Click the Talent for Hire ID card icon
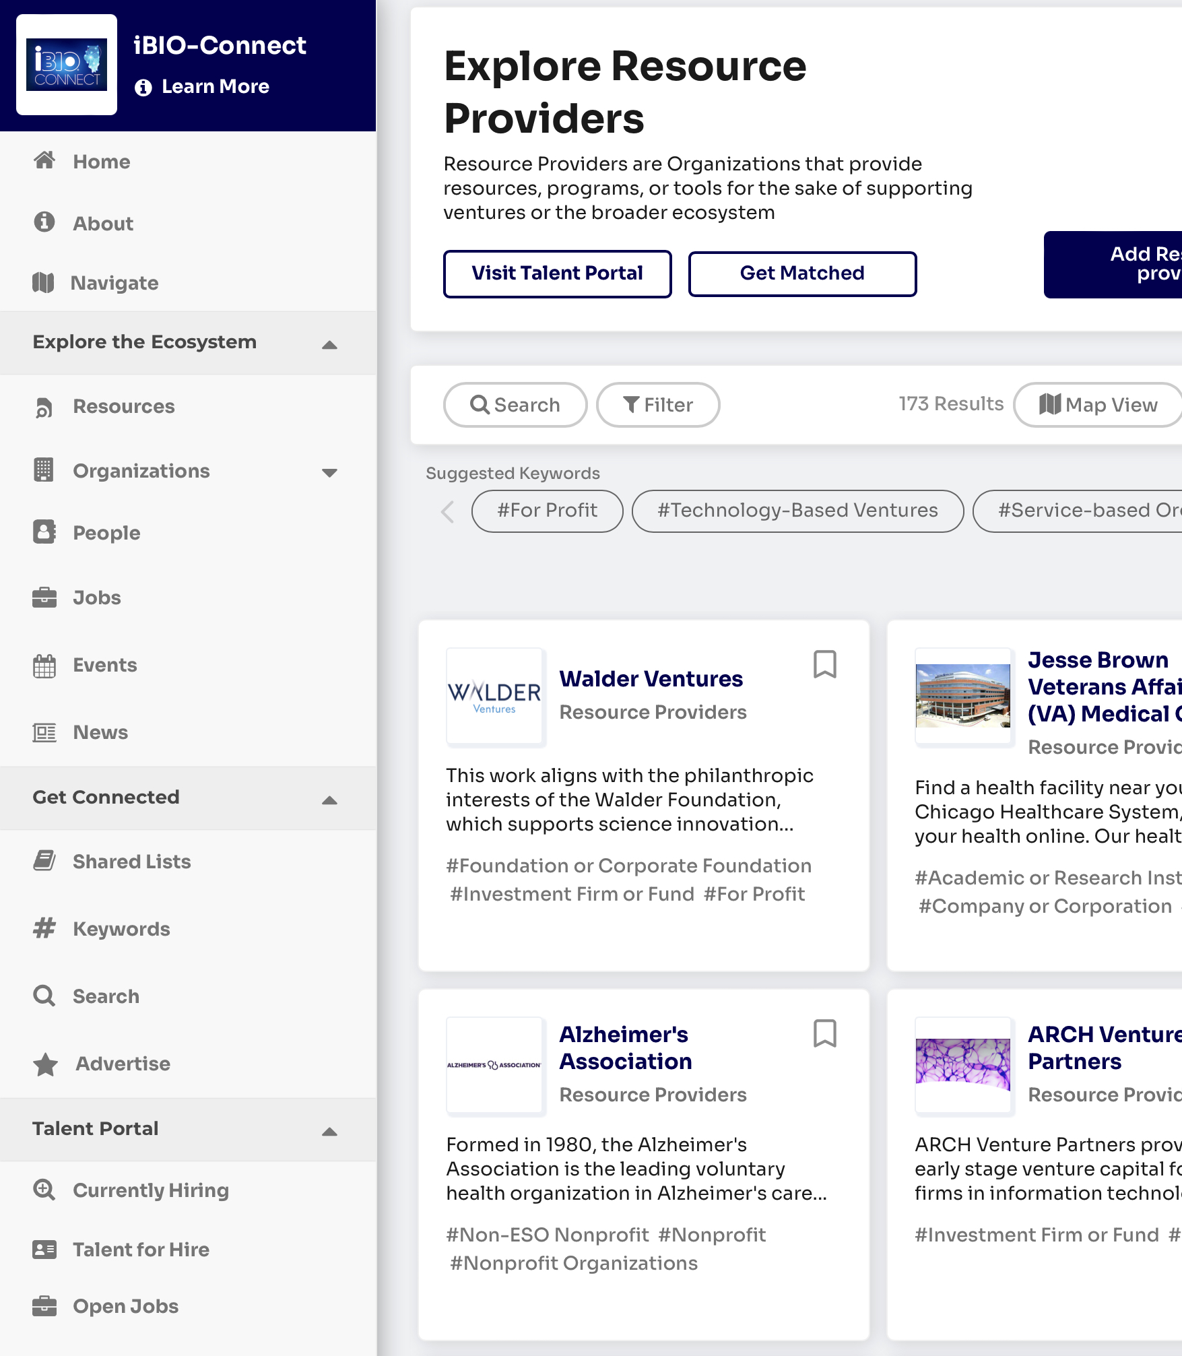Screen dimensions: 1182x1356 coord(44,1250)
